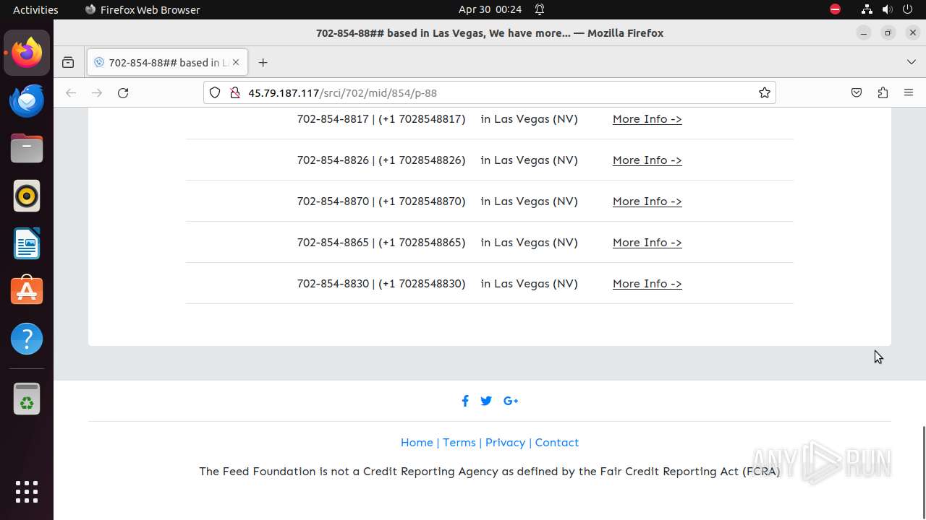Open the Extensions puzzle icon
The image size is (926, 520).
[883, 92]
